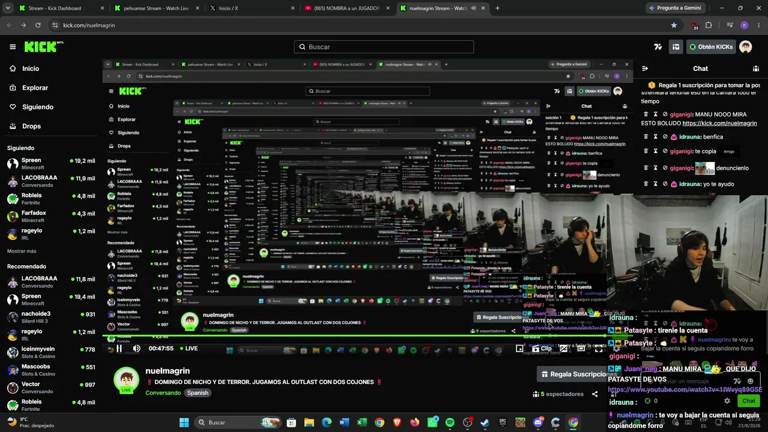The image size is (768, 432).
Task: Ban idrauna from the "benfica" message
Action: [665, 137]
